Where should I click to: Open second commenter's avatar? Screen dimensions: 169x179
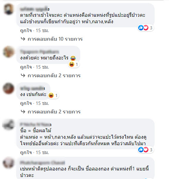coord(9,52)
